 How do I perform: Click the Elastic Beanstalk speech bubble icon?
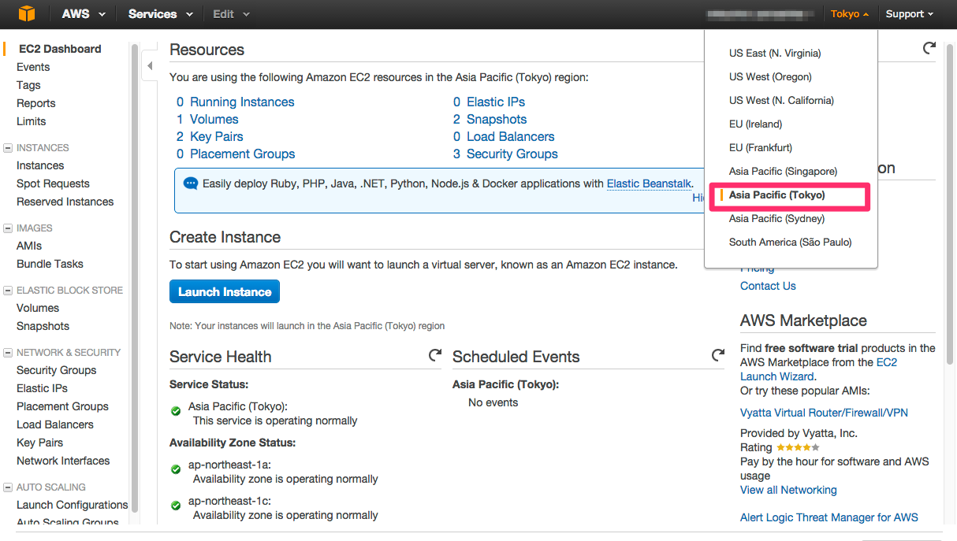pos(191,183)
